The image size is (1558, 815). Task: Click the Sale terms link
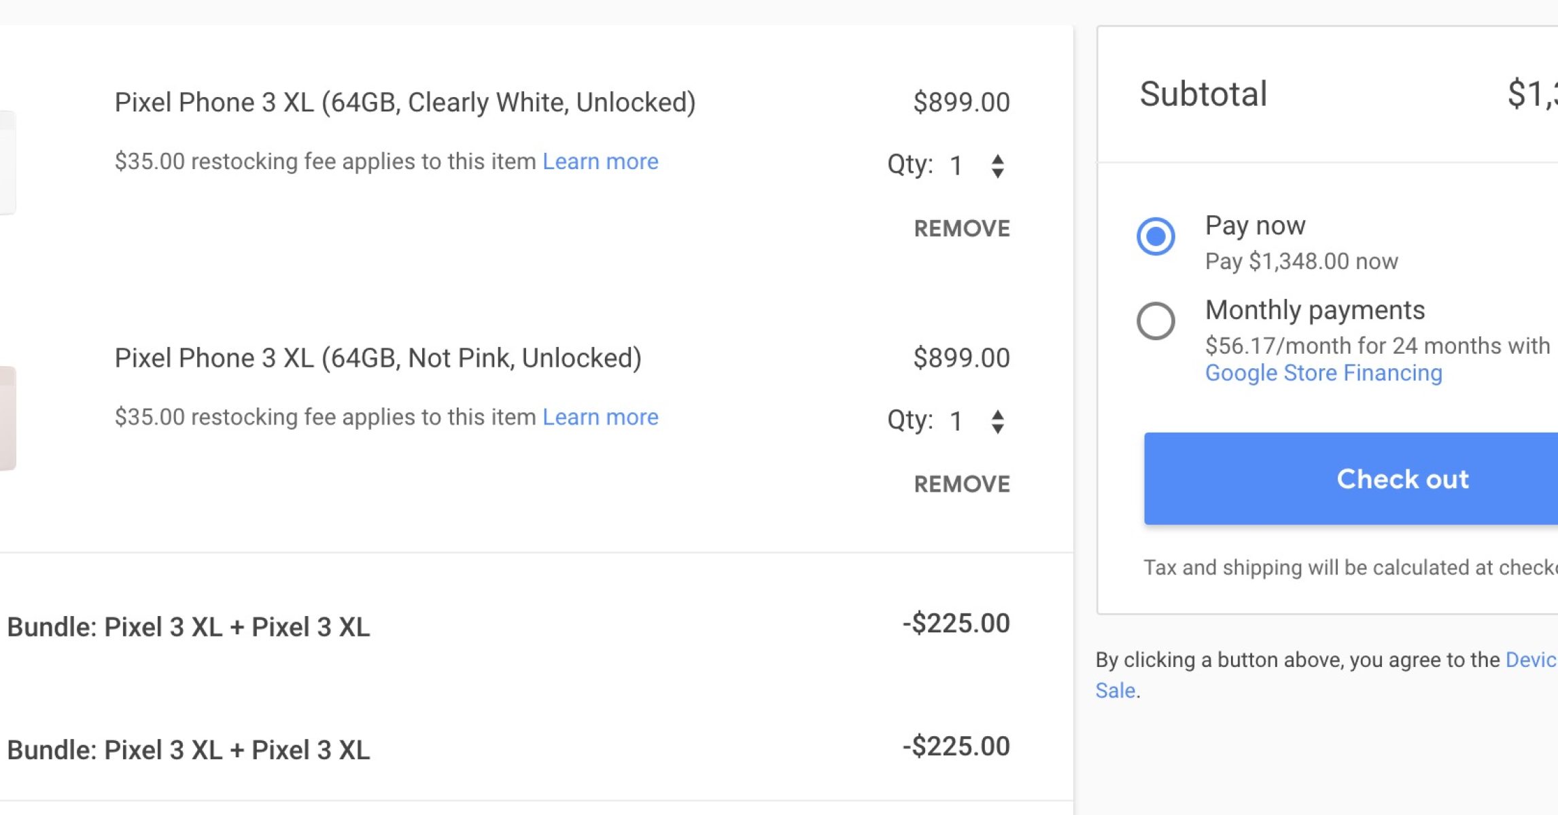tap(1115, 691)
